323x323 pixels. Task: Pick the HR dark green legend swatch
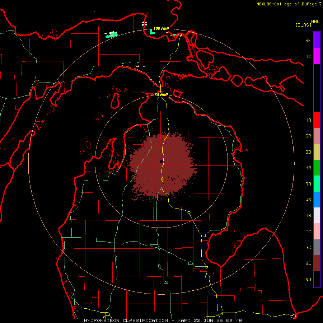(x=317, y=168)
